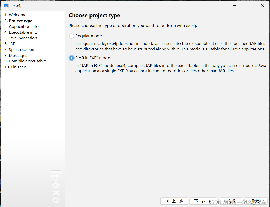270x207 pixels.
Task: Open step 7. Splash screen
Action: click(19, 50)
